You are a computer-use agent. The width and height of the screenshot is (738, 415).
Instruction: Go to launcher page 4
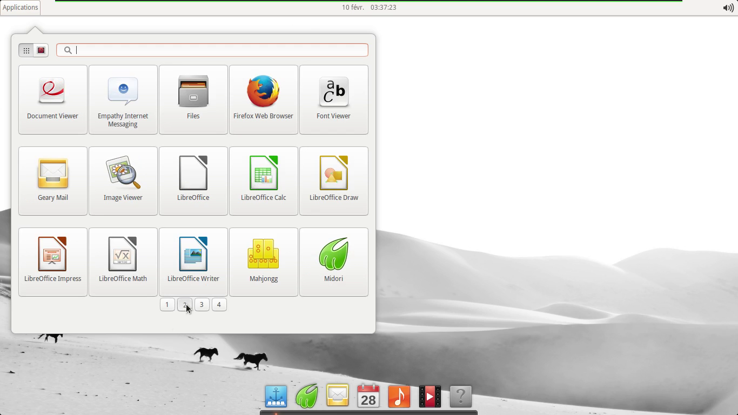click(219, 305)
